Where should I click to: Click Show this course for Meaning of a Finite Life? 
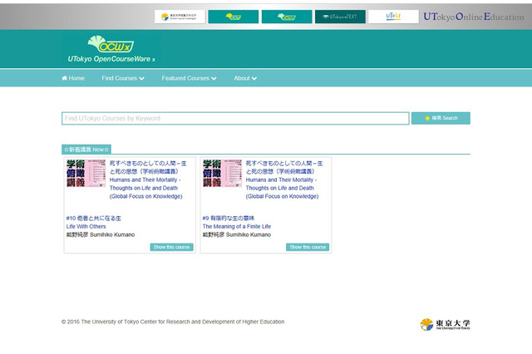point(308,247)
